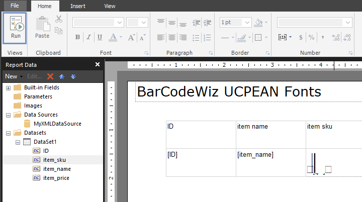Image resolution: width=362 pixels, height=202 pixels.
Task: Move item down arrow
Action: (x=73, y=76)
